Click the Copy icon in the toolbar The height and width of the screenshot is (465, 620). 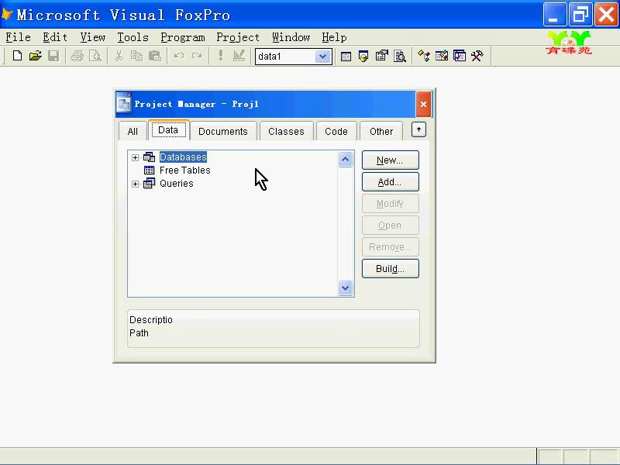[x=137, y=56]
